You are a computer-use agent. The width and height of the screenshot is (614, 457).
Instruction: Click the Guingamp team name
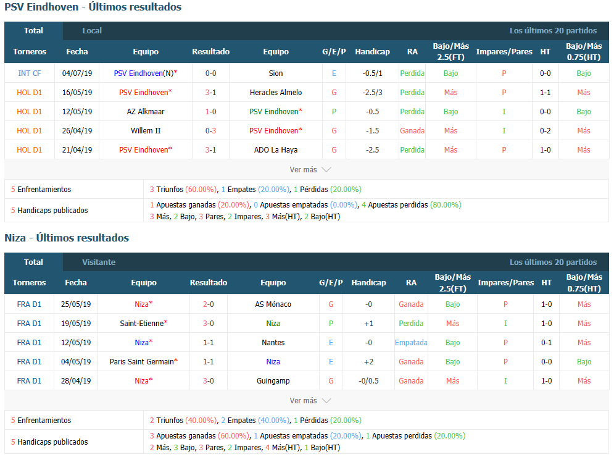[x=273, y=381]
